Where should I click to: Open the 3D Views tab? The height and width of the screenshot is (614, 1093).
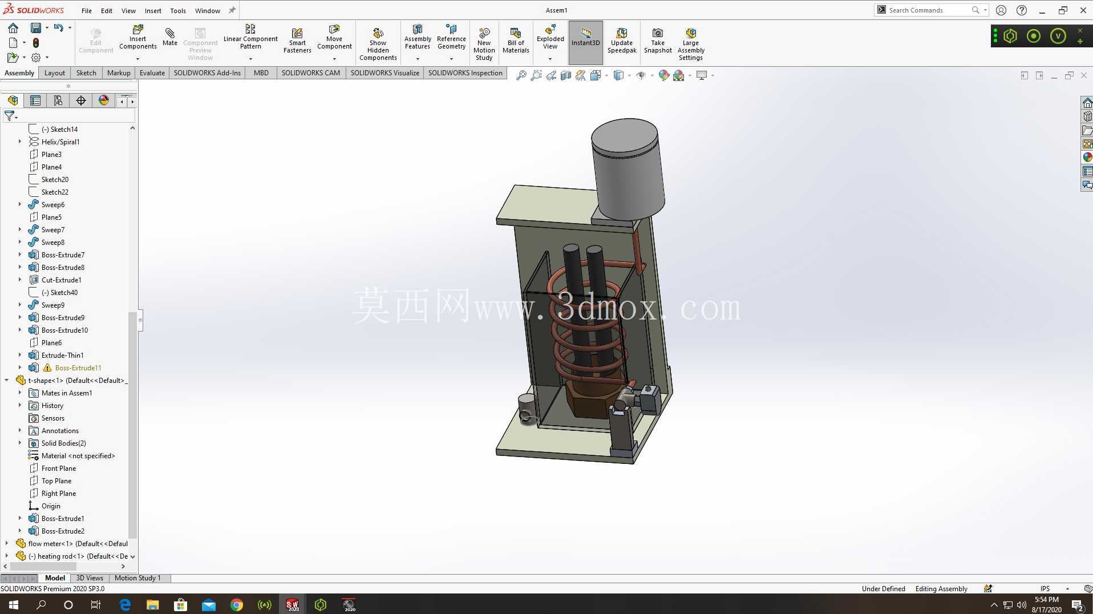pyautogui.click(x=90, y=578)
